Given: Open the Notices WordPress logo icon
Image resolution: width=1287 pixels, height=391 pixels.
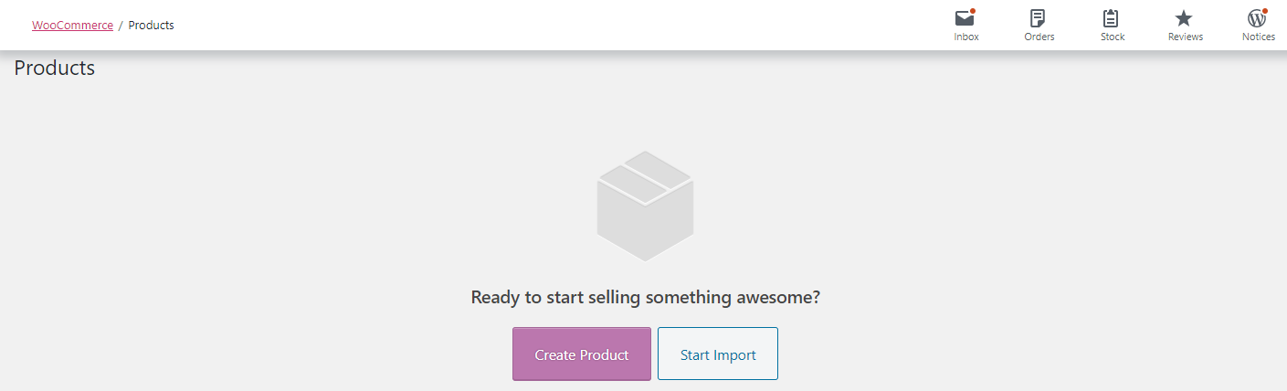Looking at the screenshot, I should 1257,18.
